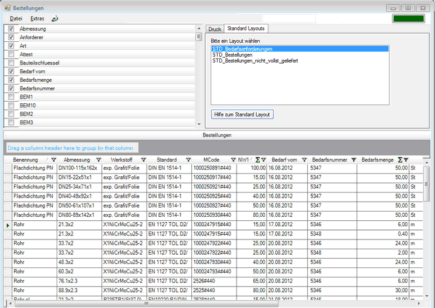435x308 pixels.
Task: Click the green refresh arrow icon
Action: tap(55, 19)
